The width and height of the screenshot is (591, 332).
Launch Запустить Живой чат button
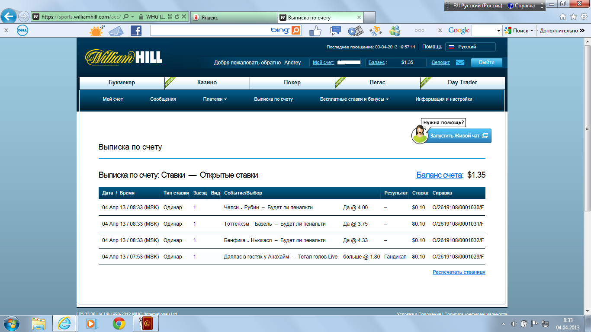pyautogui.click(x=459, y=136)
